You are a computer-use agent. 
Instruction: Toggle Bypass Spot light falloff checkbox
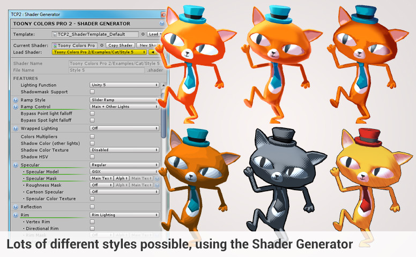point(92,120)
